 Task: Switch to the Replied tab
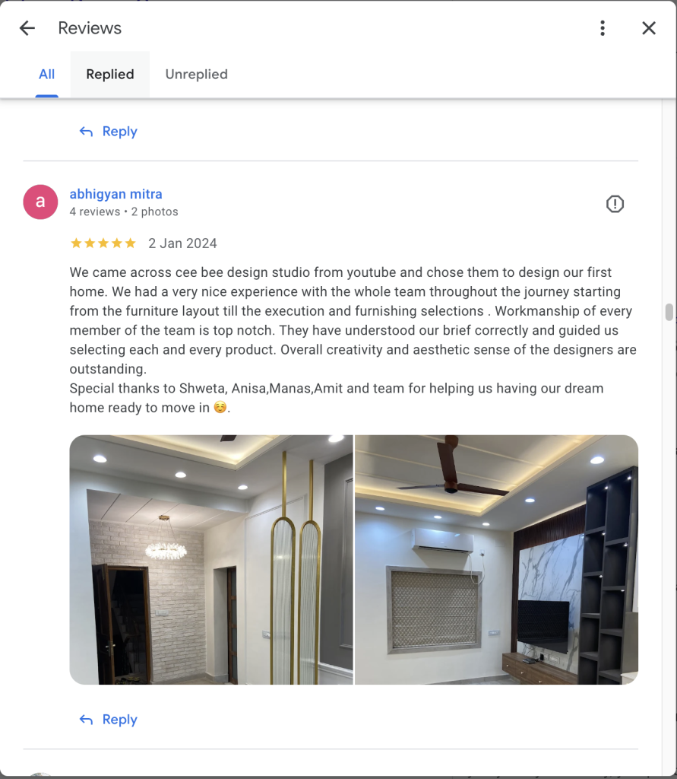pyautogui.click(x=110, y=74)
